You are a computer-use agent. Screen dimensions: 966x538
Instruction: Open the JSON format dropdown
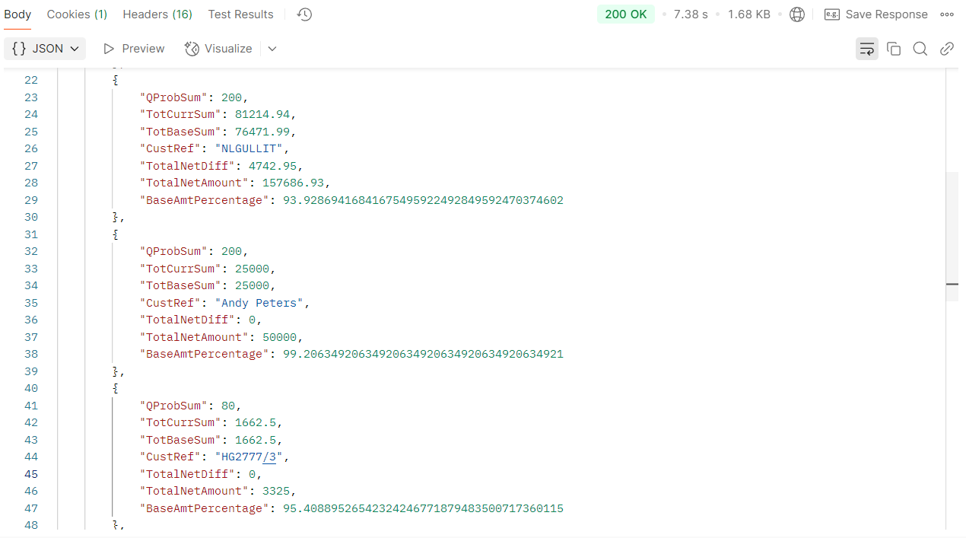pos(46,49)
